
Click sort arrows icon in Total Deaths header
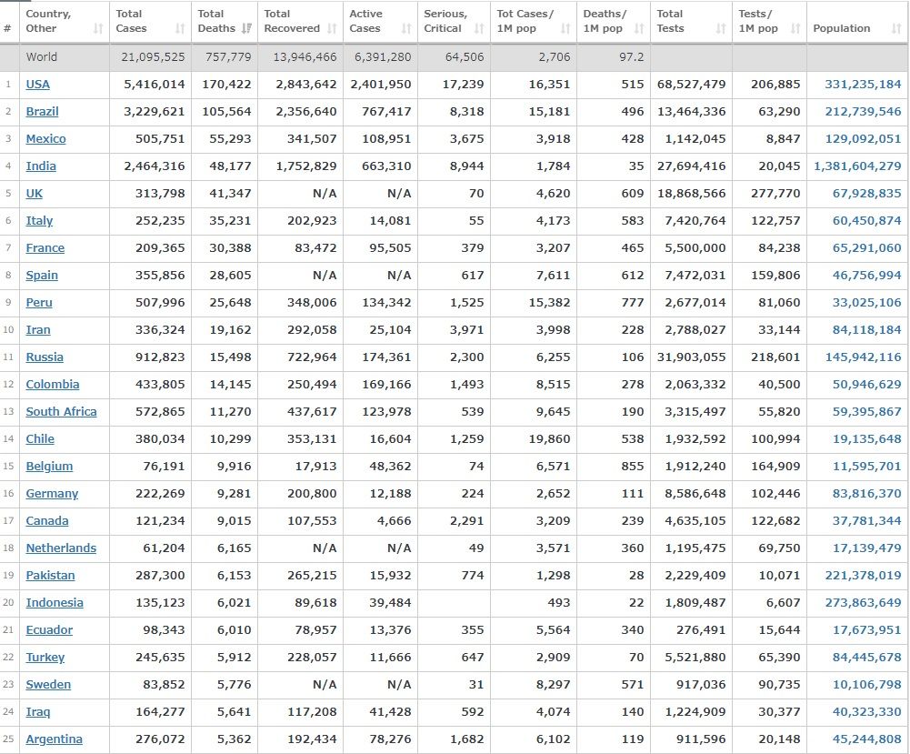(x=246, y=29)
